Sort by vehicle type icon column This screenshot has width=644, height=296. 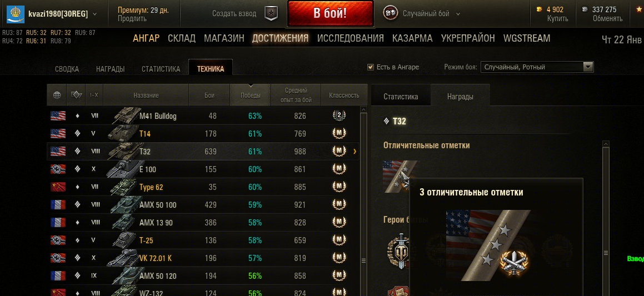click(76, 96)
